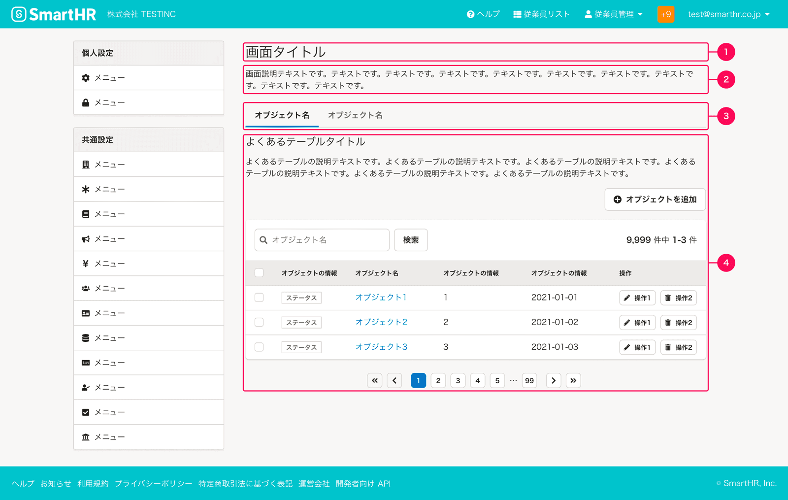Open the オブジェクト2 link
This screenshot has height=500, width=788.
[x=381, y=322]
